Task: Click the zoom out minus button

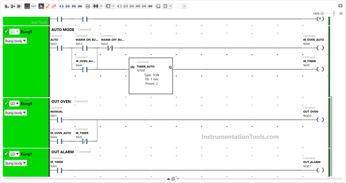Action: coord(322,13)
